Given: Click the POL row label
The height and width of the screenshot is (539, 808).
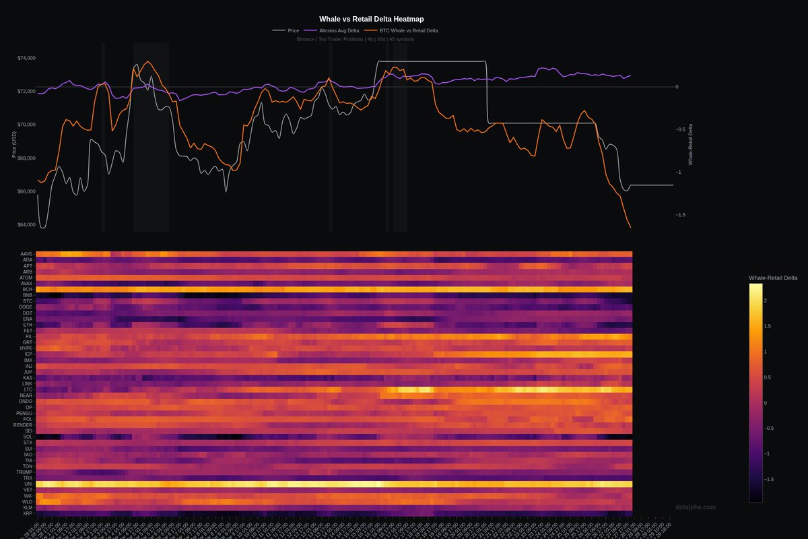Looking at the screenshot, I should [28, 419].
